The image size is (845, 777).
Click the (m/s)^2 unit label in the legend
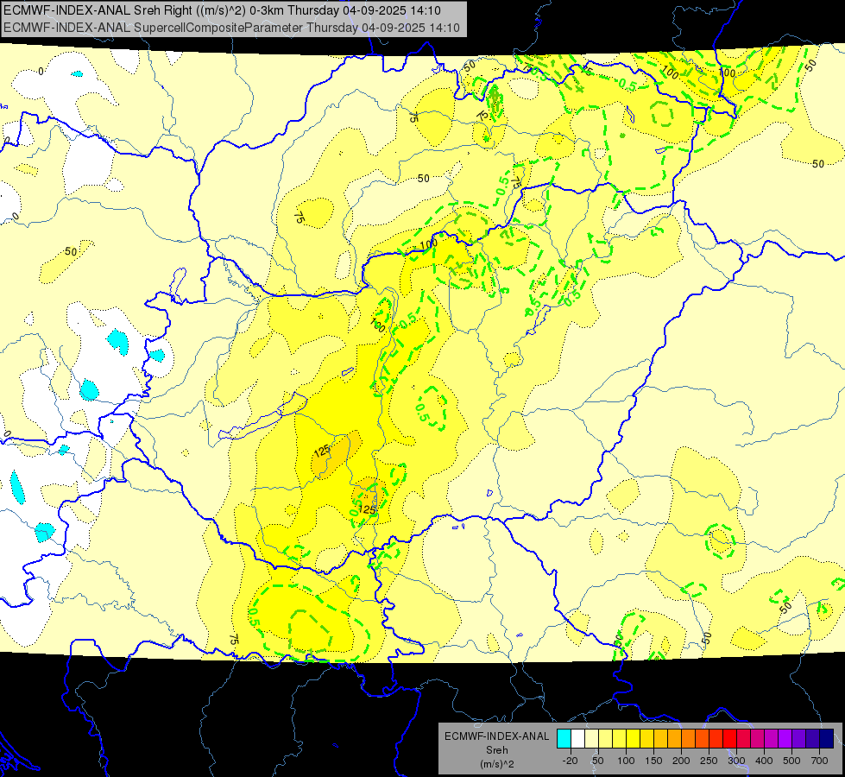497,764
